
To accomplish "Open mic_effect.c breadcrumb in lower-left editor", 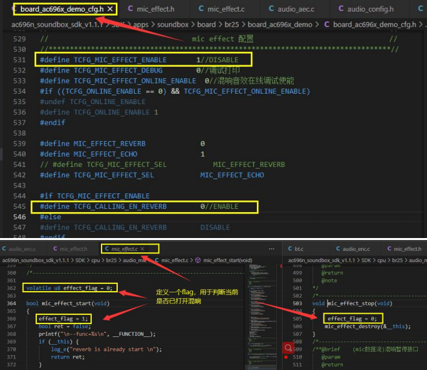I will click(x=175, y=260).
